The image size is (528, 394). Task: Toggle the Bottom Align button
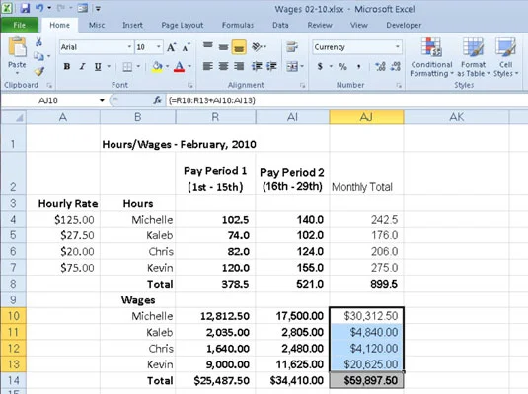tap(239, 47)
